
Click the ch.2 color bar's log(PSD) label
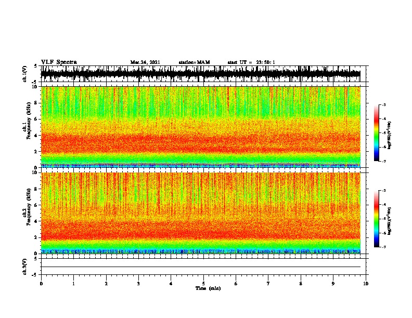389,221
